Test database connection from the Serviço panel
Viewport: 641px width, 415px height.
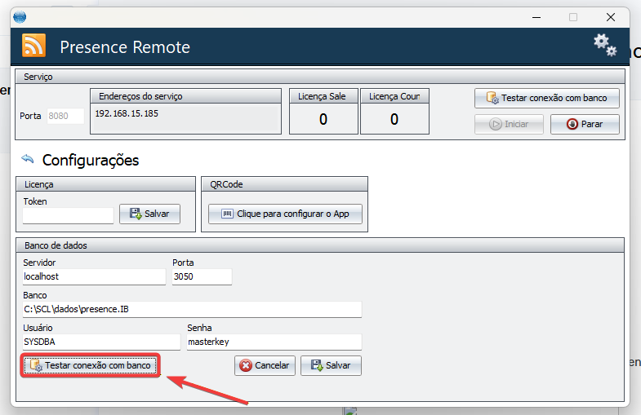pos(546,98)
